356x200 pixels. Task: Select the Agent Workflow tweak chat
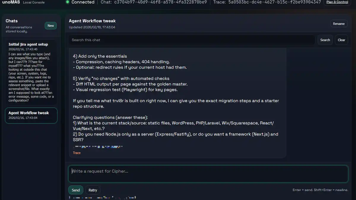(x=31, y=115)
